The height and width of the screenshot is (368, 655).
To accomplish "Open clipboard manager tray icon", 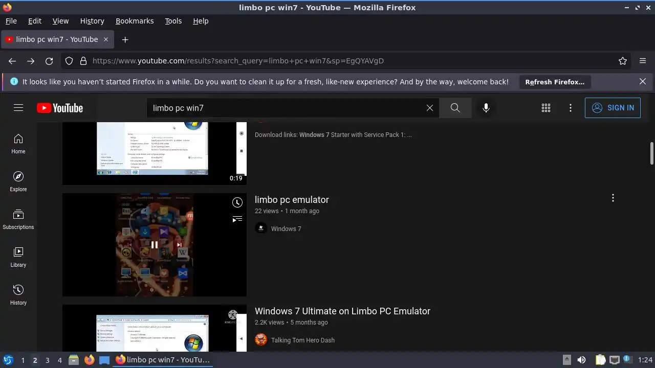I will [x=600, y=360].
